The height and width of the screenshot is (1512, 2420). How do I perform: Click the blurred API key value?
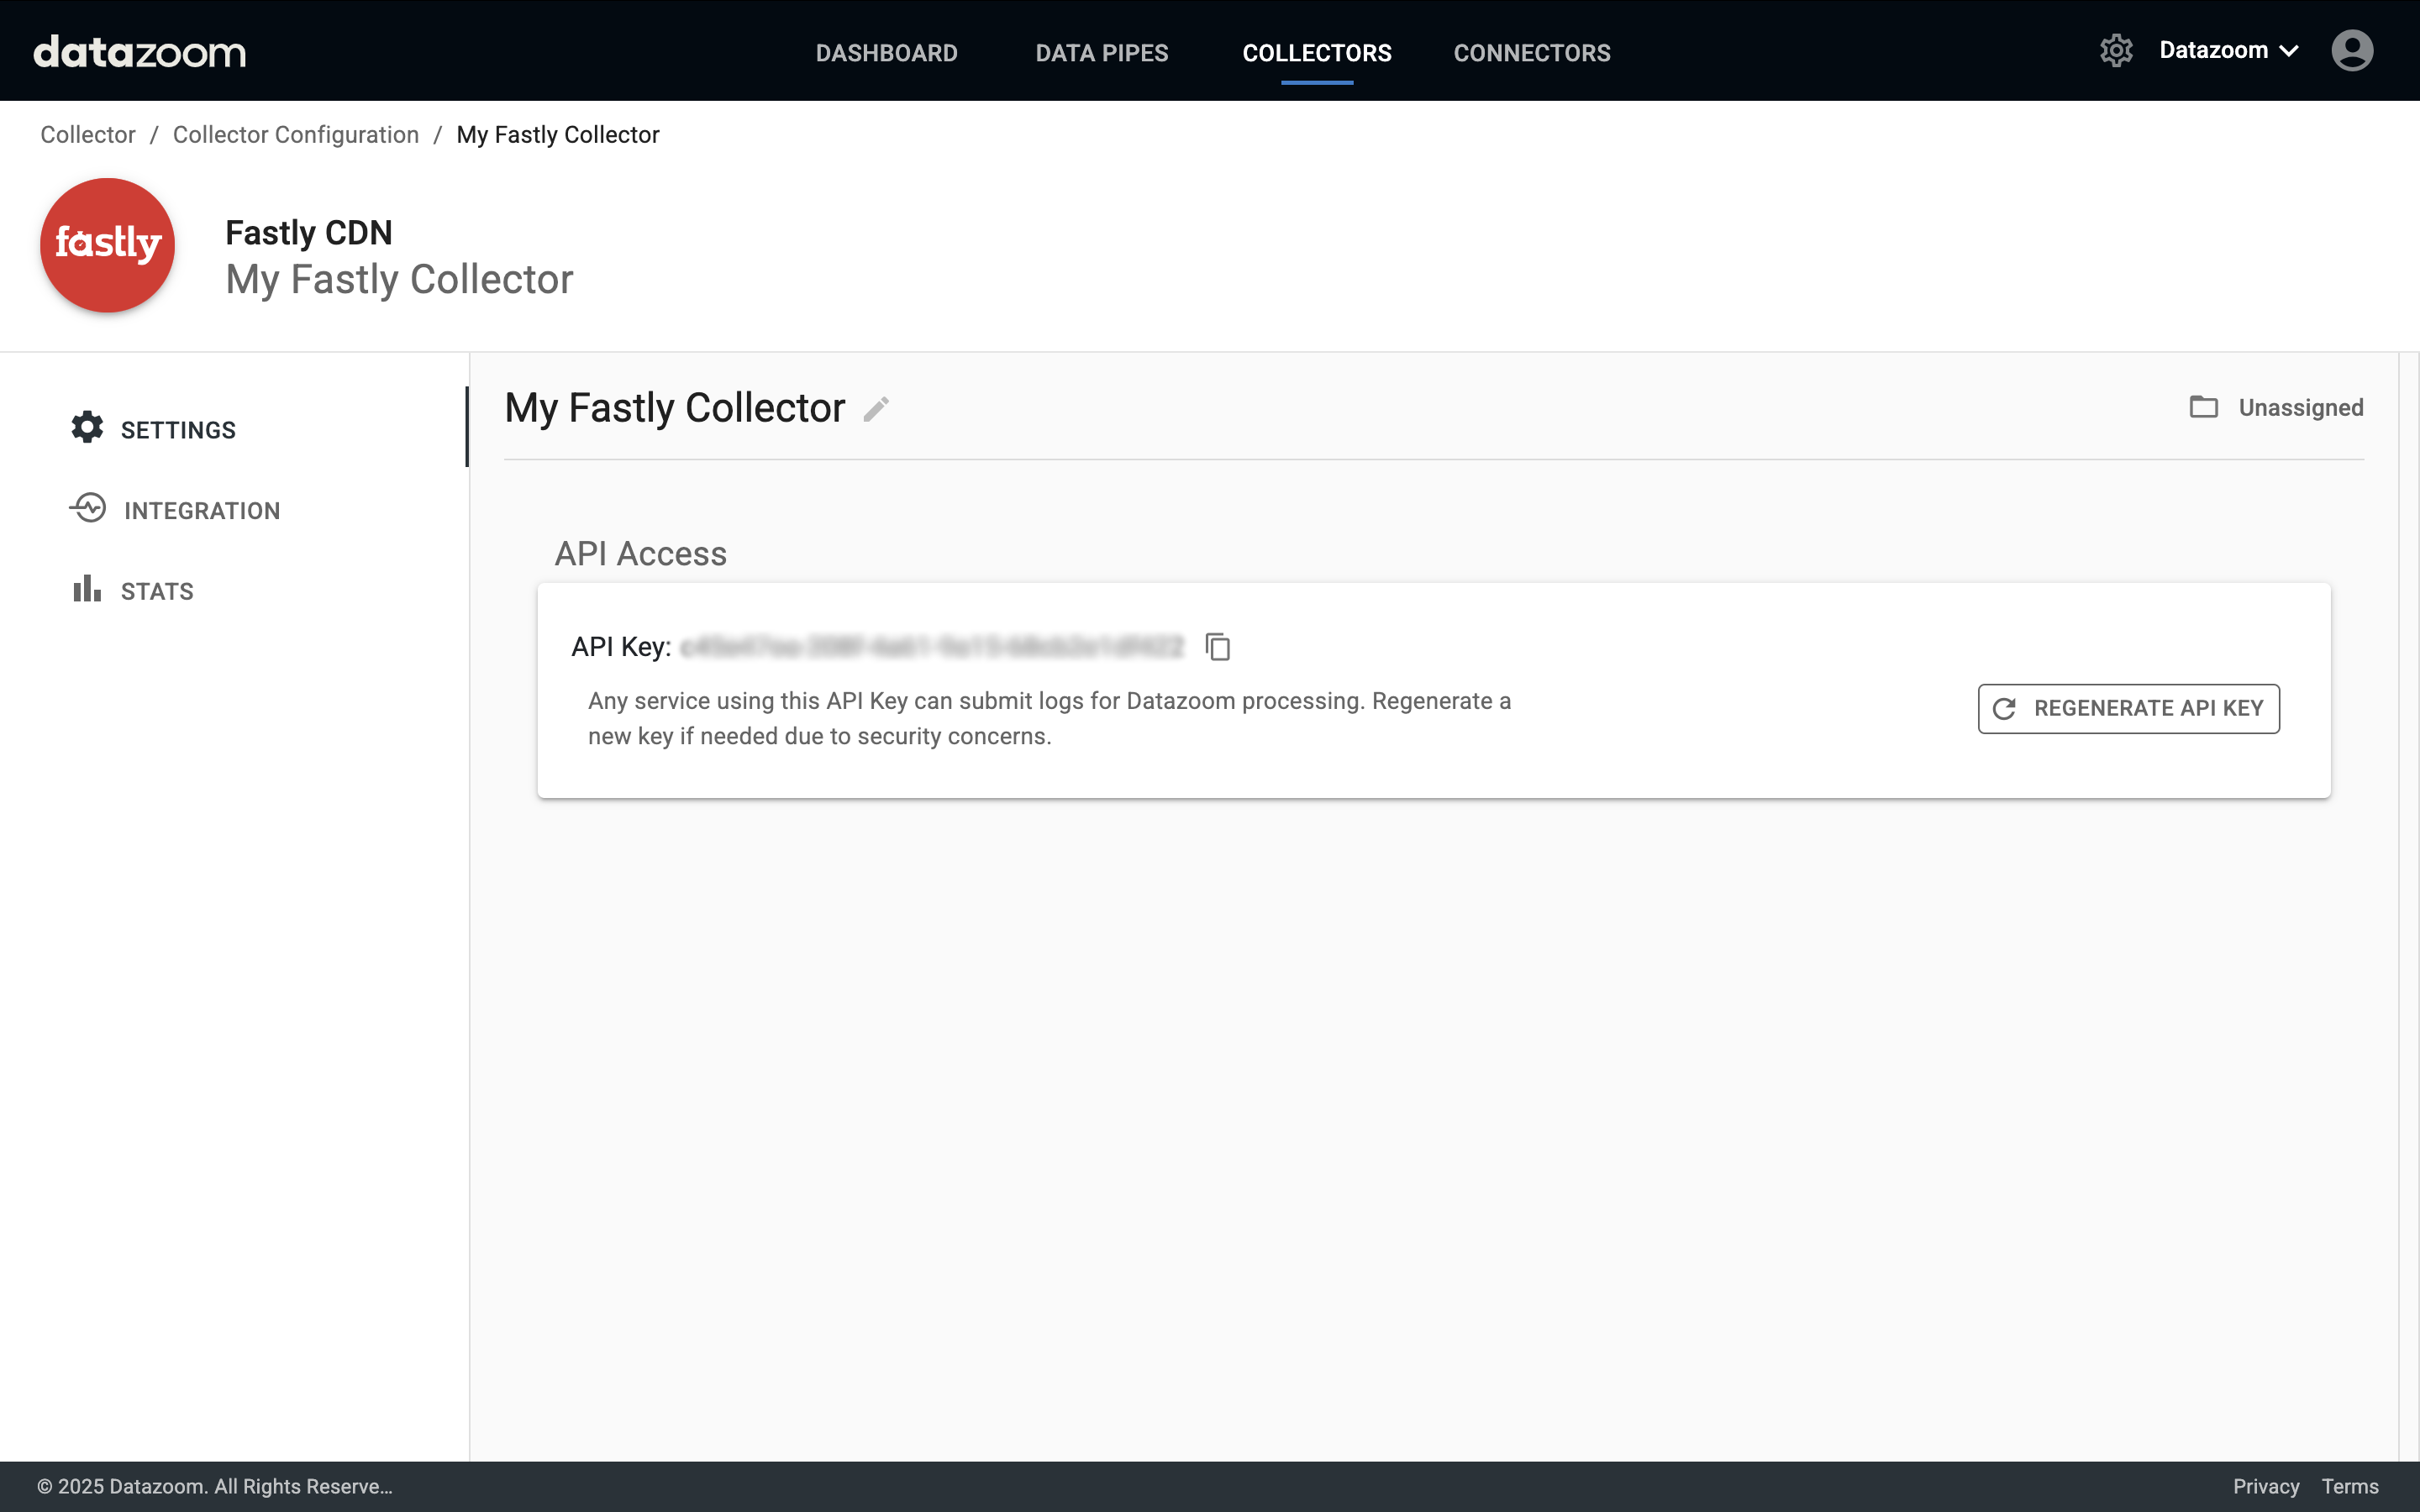[931, 647]
